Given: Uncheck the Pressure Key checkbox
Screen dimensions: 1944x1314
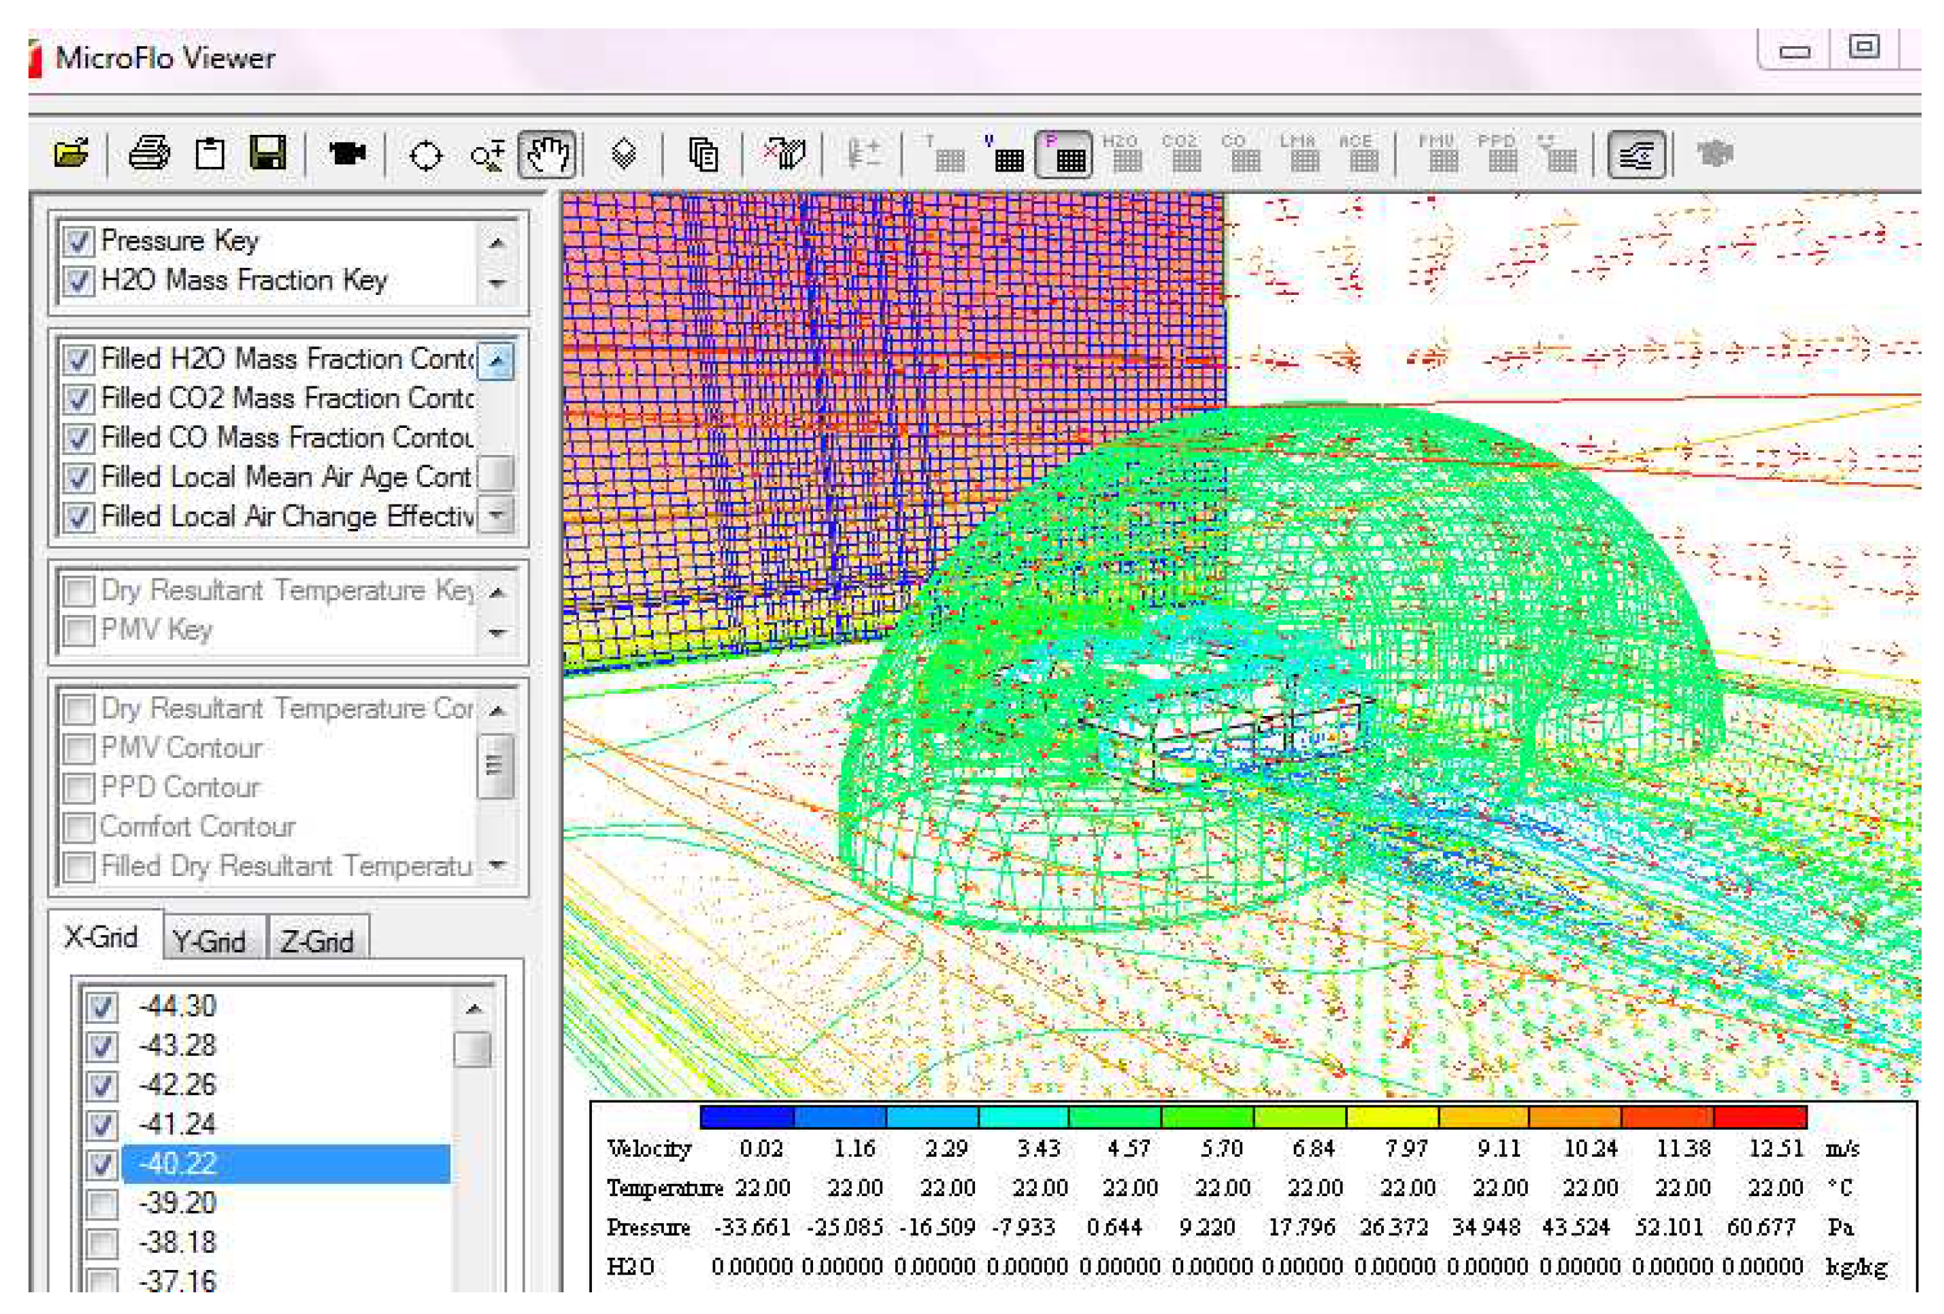Looking at the screenshot, I should coord(79,242).
